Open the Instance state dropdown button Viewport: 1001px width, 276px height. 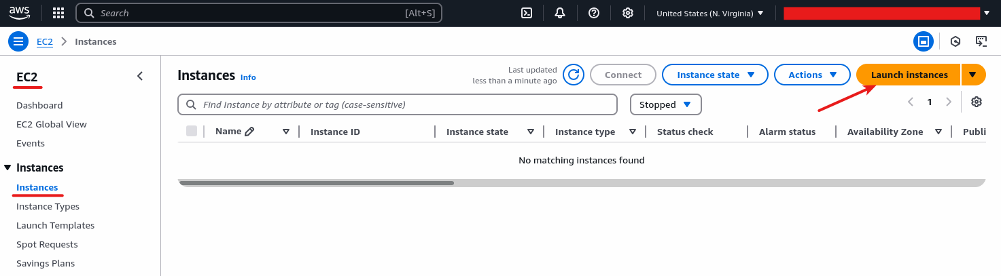pos(715,75)
